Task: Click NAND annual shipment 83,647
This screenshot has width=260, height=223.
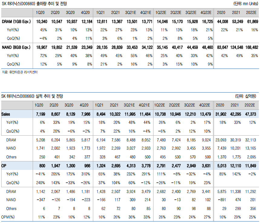Action: 222,47
